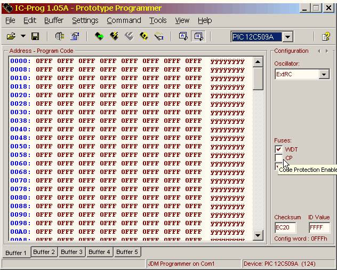Viewport: 337px width, 270px height.
Task: Click the Checksum field showing EC20
Action: tap(285, 227)
